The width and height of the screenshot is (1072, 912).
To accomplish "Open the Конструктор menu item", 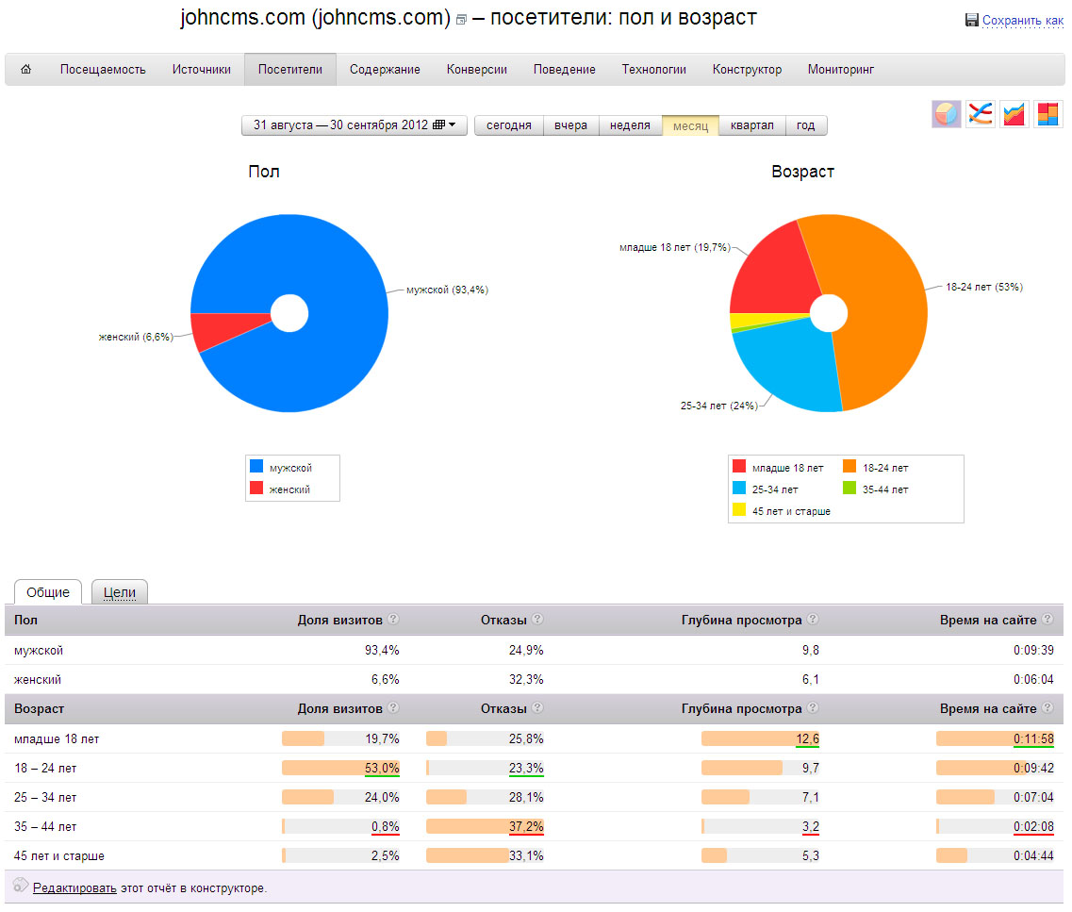I will pos(747,69).
